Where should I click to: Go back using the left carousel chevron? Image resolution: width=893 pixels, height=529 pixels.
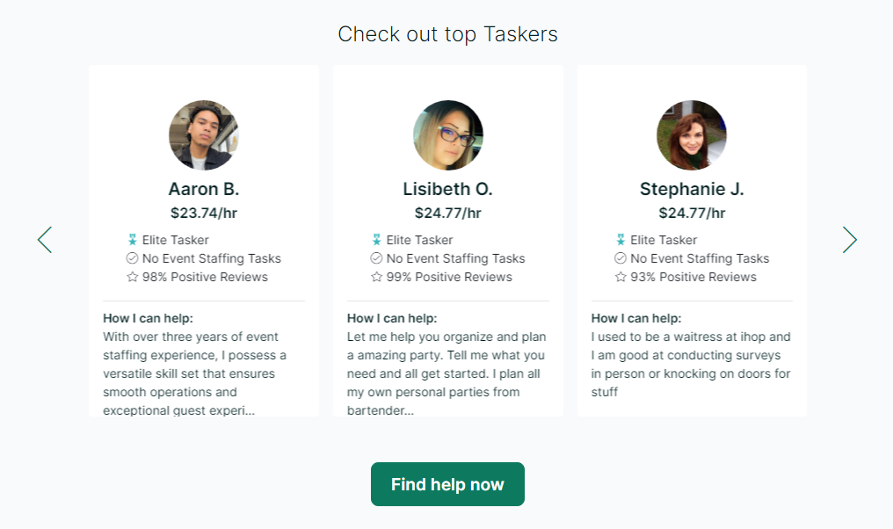coord(44,239)
